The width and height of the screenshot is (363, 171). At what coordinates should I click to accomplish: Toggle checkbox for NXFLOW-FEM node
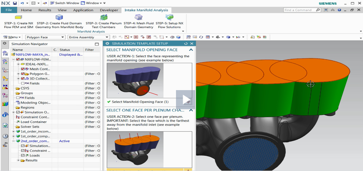18,59
